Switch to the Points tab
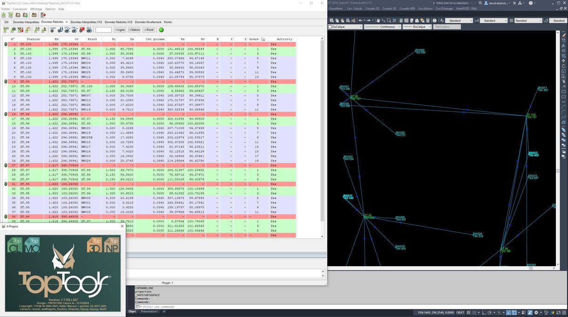The image size is (568, 317). pyautogui.click(x=168, y=22)
